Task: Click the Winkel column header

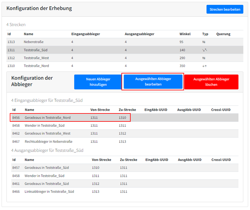Action: (x=185, y=34)
